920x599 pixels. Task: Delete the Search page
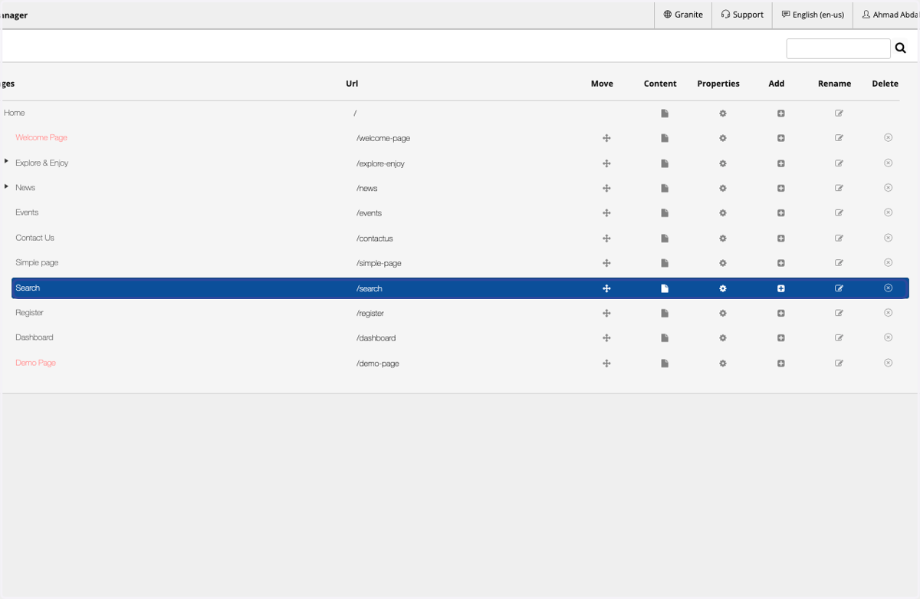888,288
